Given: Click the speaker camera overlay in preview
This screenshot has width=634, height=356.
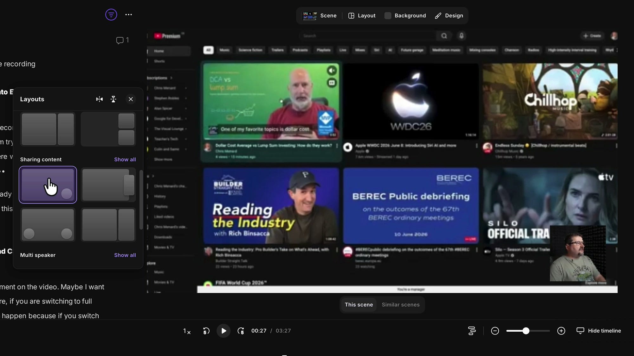Looking at the screenshot, I should (x=578, y=253).
